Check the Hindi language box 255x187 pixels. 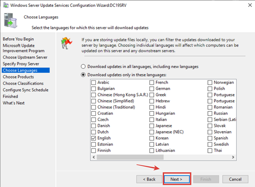152,107
